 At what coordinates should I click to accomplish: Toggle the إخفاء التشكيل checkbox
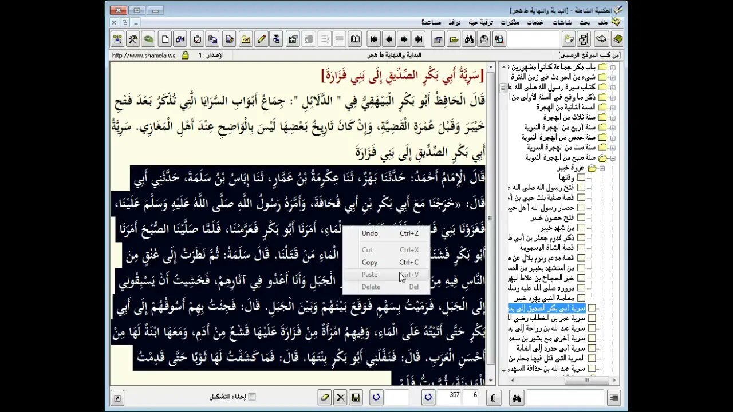(x=252, y=397)
